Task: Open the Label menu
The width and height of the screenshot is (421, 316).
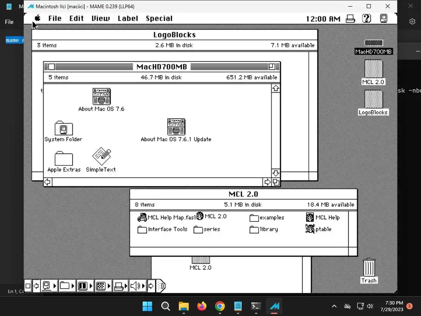Action: (128, 19)
